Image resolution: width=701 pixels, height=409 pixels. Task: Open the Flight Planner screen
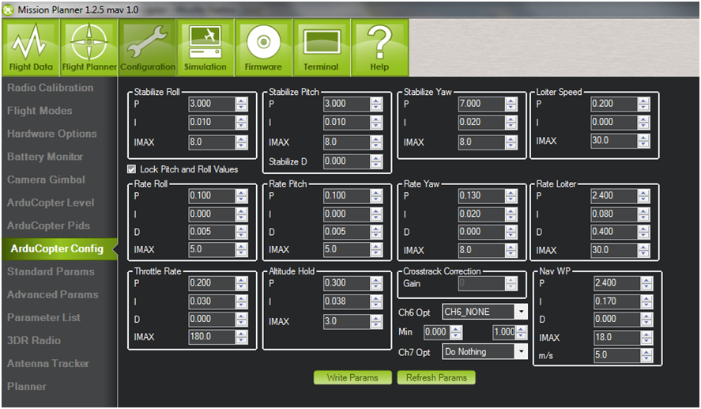(89, 47)
